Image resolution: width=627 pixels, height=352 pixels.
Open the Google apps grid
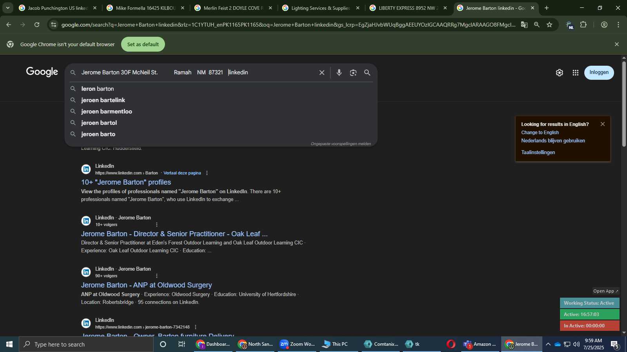pos(575,73)
